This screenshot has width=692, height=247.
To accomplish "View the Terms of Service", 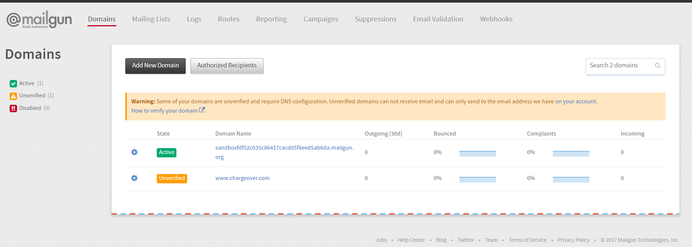I will 528,240.
